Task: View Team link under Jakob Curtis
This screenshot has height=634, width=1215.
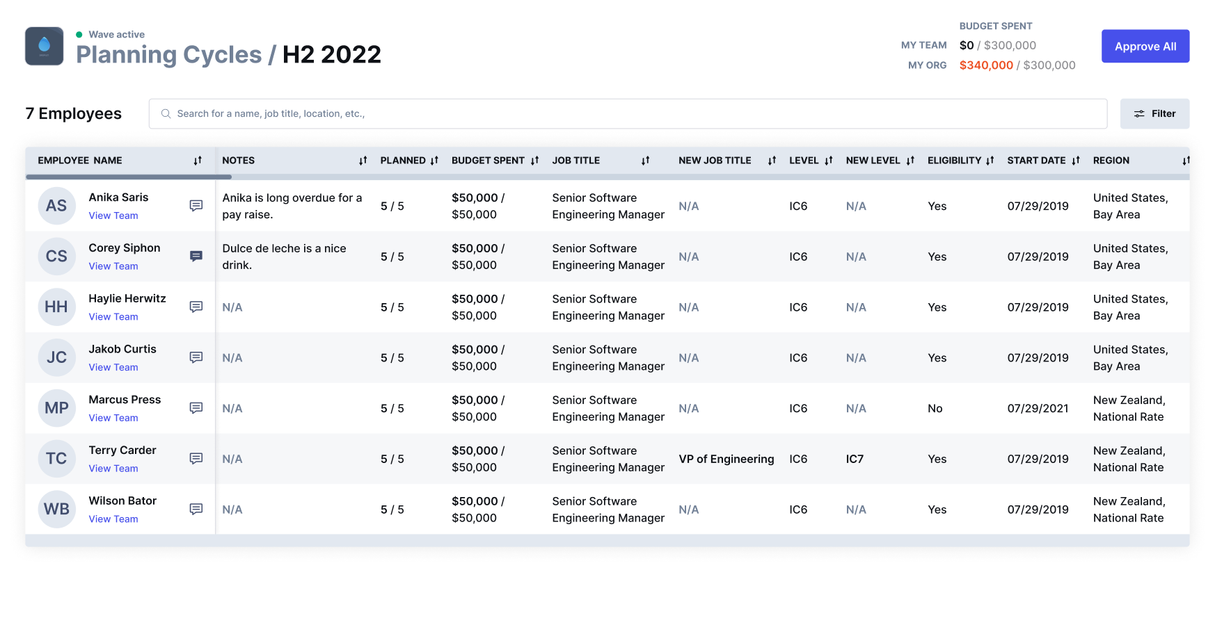Action: coord(113,368)
